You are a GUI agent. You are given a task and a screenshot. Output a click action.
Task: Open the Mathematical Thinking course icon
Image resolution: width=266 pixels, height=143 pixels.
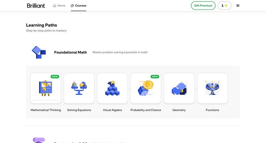tap(46, 88)
